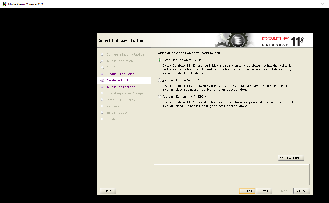Click the MobaXterm X logo icon

point(5,4)
